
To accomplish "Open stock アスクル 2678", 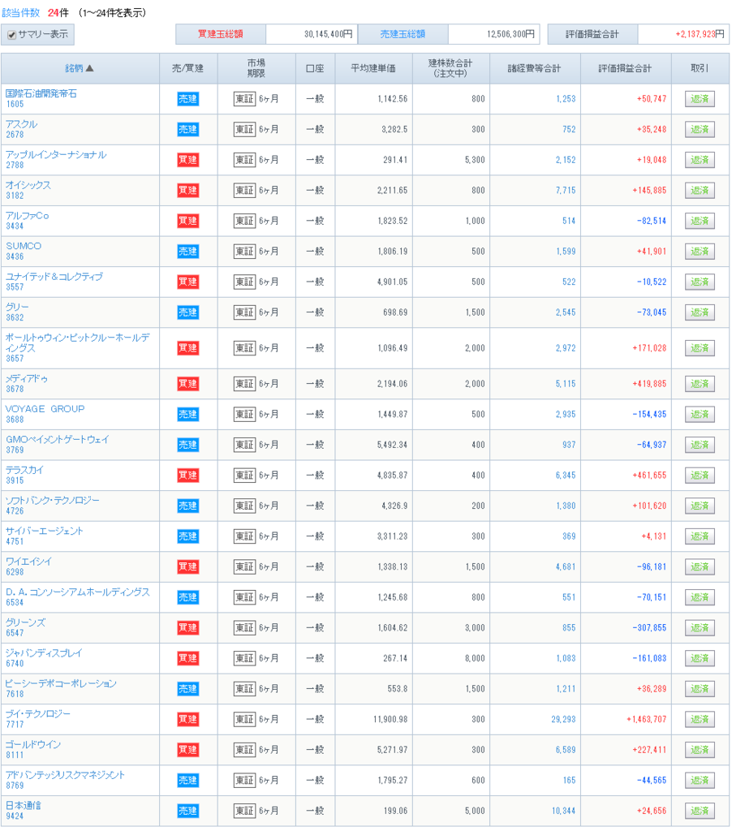I will coord(21,129).
